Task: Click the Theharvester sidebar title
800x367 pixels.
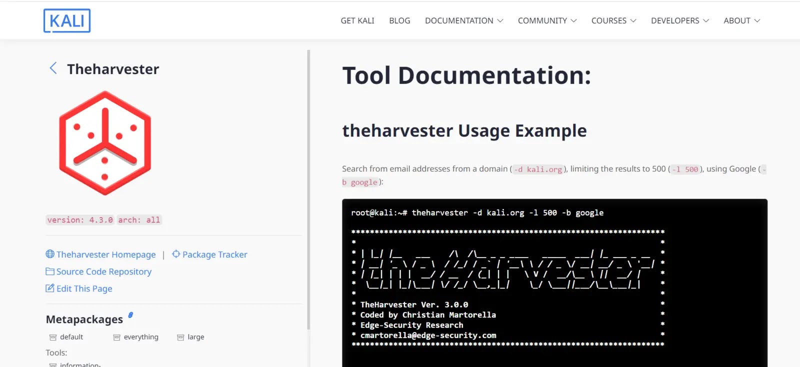Action: pos(113,69)
